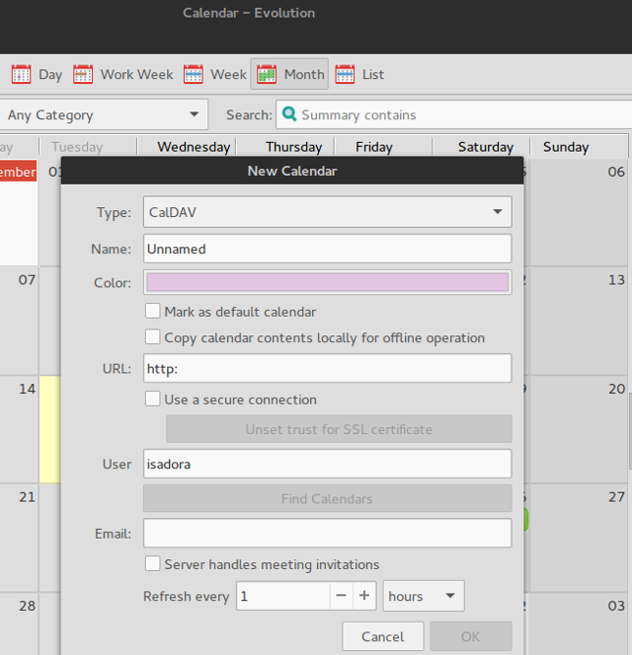Click the New Calendar dialog title bar
This screenshot has height=655, width=632.
tap(292, 171)
